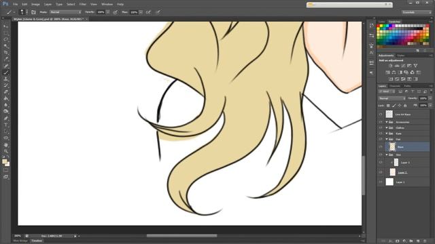Open the File menu
This screenshot has height=244, width=435.
pyautogui.click(x=15, y=4)
